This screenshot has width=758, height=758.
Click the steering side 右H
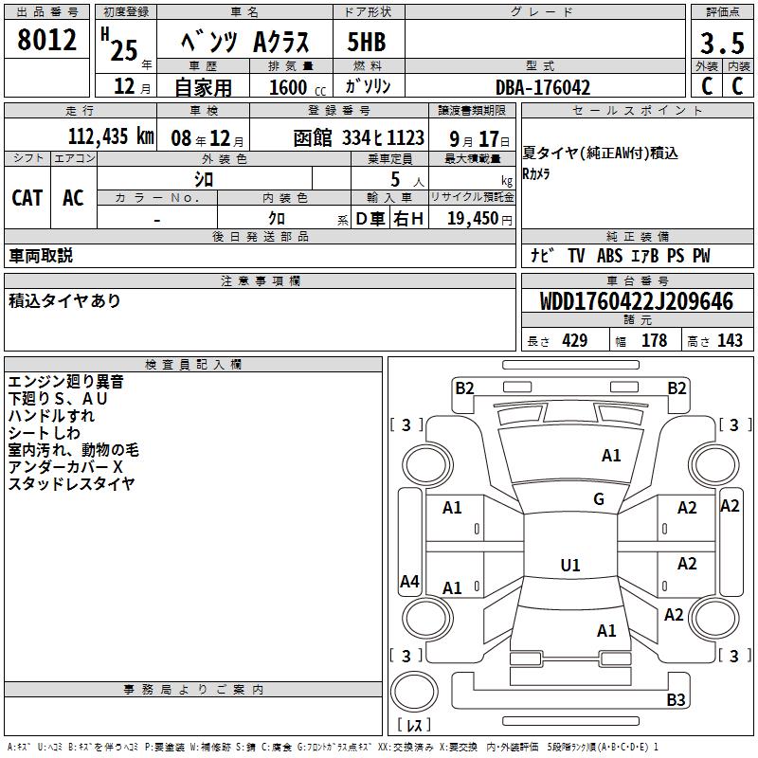408,219
